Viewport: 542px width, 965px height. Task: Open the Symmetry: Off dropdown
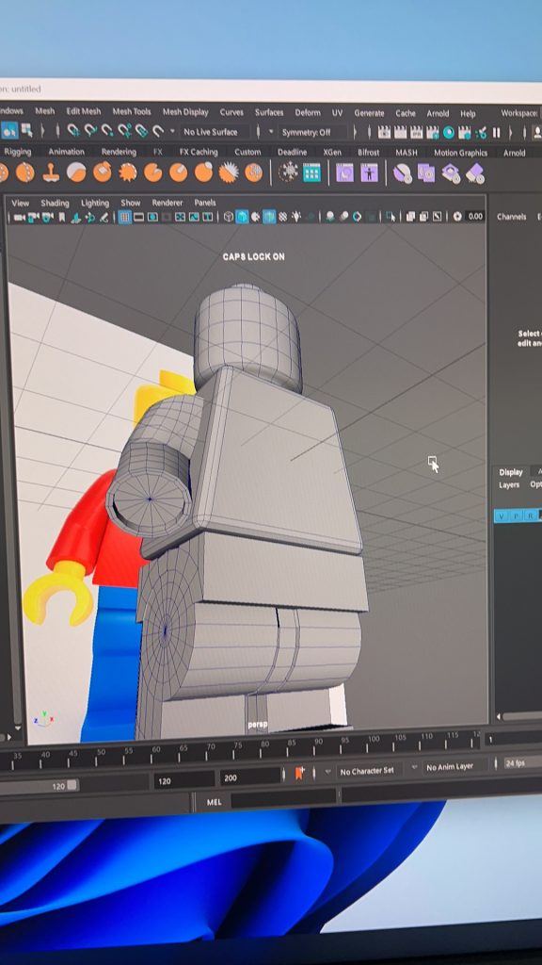pos(311,132)
